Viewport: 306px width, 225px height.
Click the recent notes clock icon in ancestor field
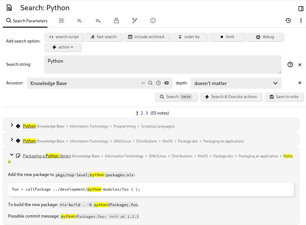point(158,83)
